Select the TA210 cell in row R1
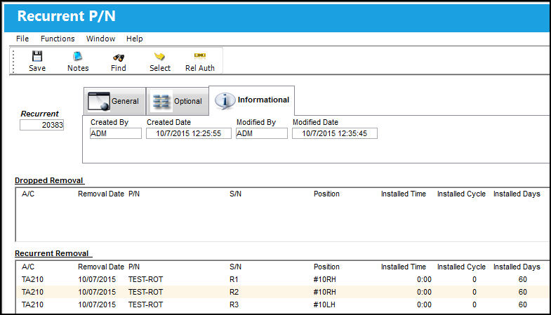 point(32,279)
